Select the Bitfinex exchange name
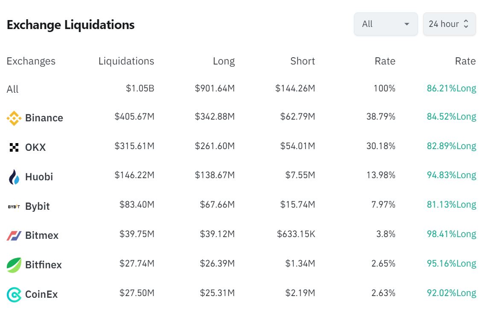 tap(43, 265)
